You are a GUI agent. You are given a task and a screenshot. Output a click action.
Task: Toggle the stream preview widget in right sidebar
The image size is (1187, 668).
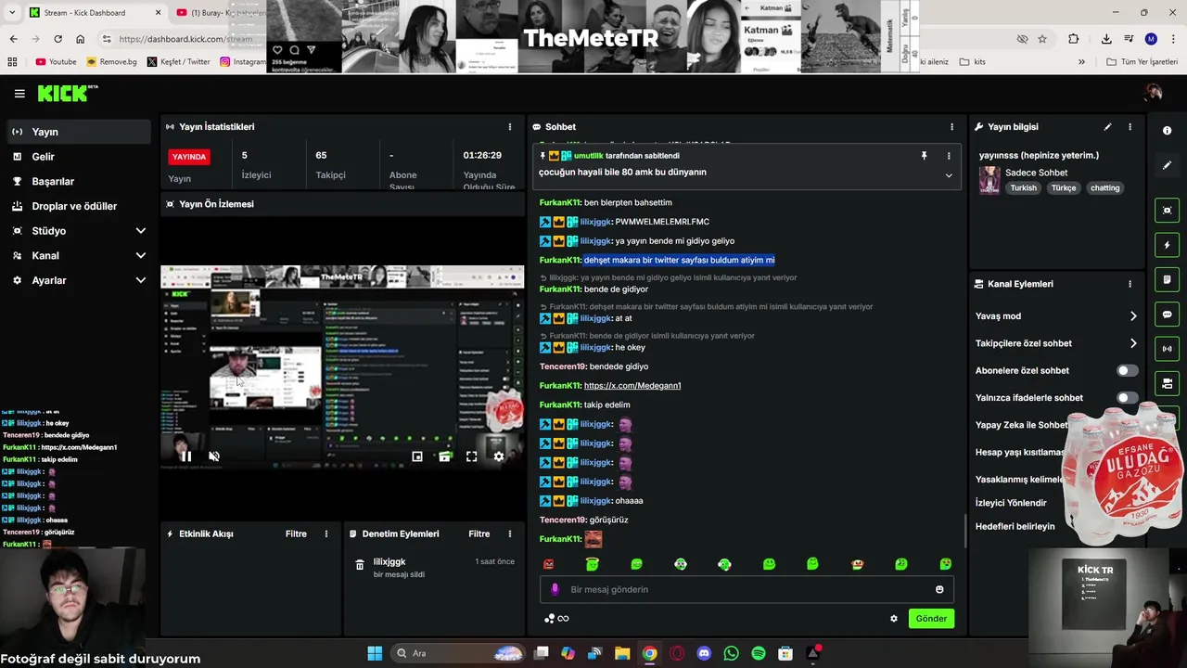click(x=1168, y=211)
